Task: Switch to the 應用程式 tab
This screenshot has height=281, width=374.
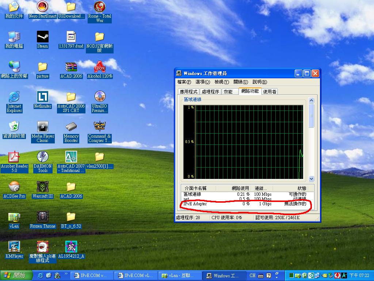Action: tap(188, 92)
